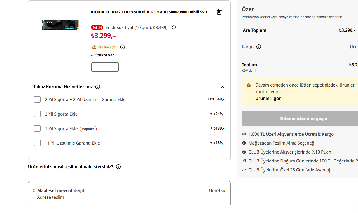The image size is (358, 213).
Task: Click the KIOXIA SSD product thumbnail
Action: tap(60, 25)
